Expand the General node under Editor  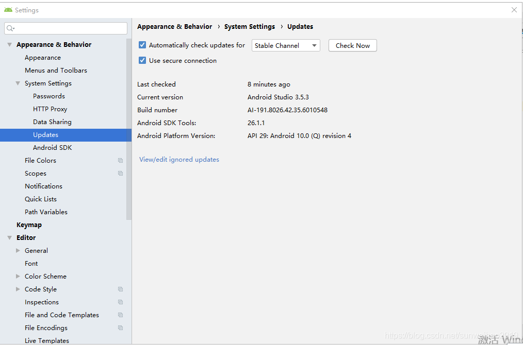tap(18, 251)
